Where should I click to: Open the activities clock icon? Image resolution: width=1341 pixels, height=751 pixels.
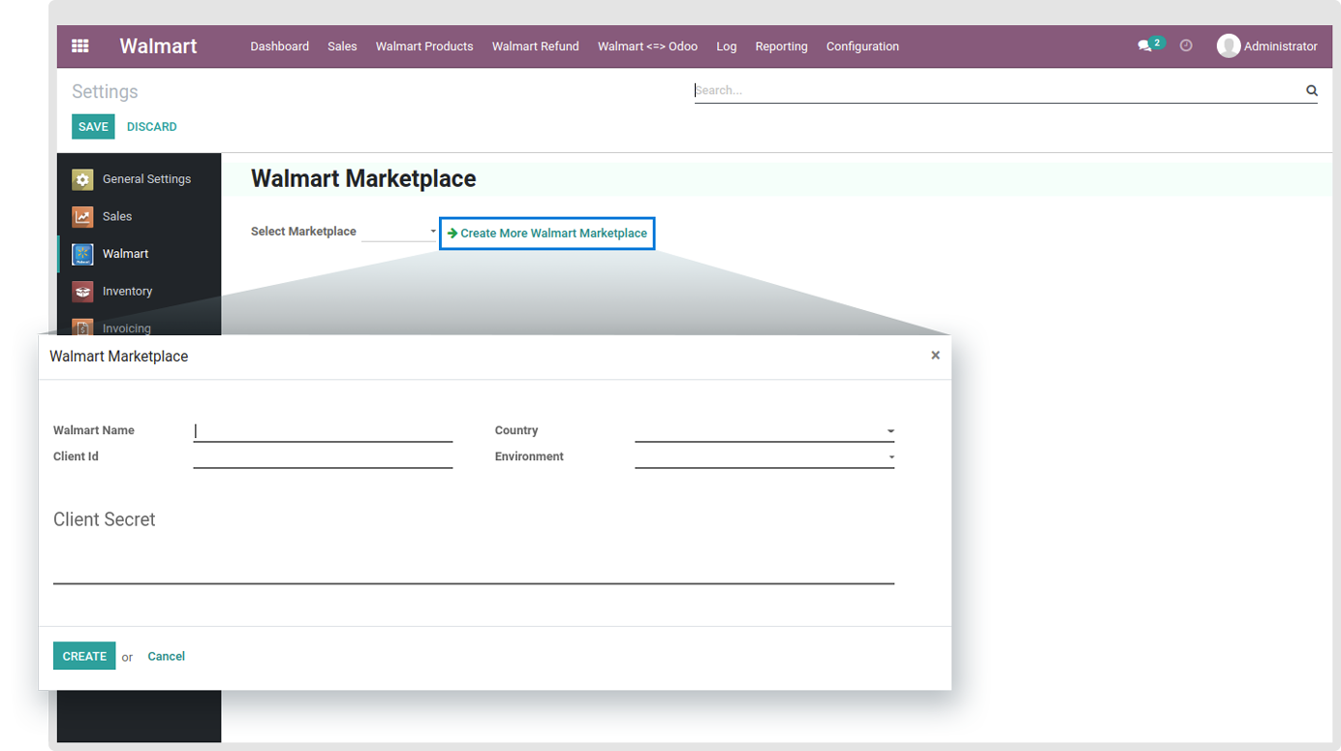click(1186, 46)
